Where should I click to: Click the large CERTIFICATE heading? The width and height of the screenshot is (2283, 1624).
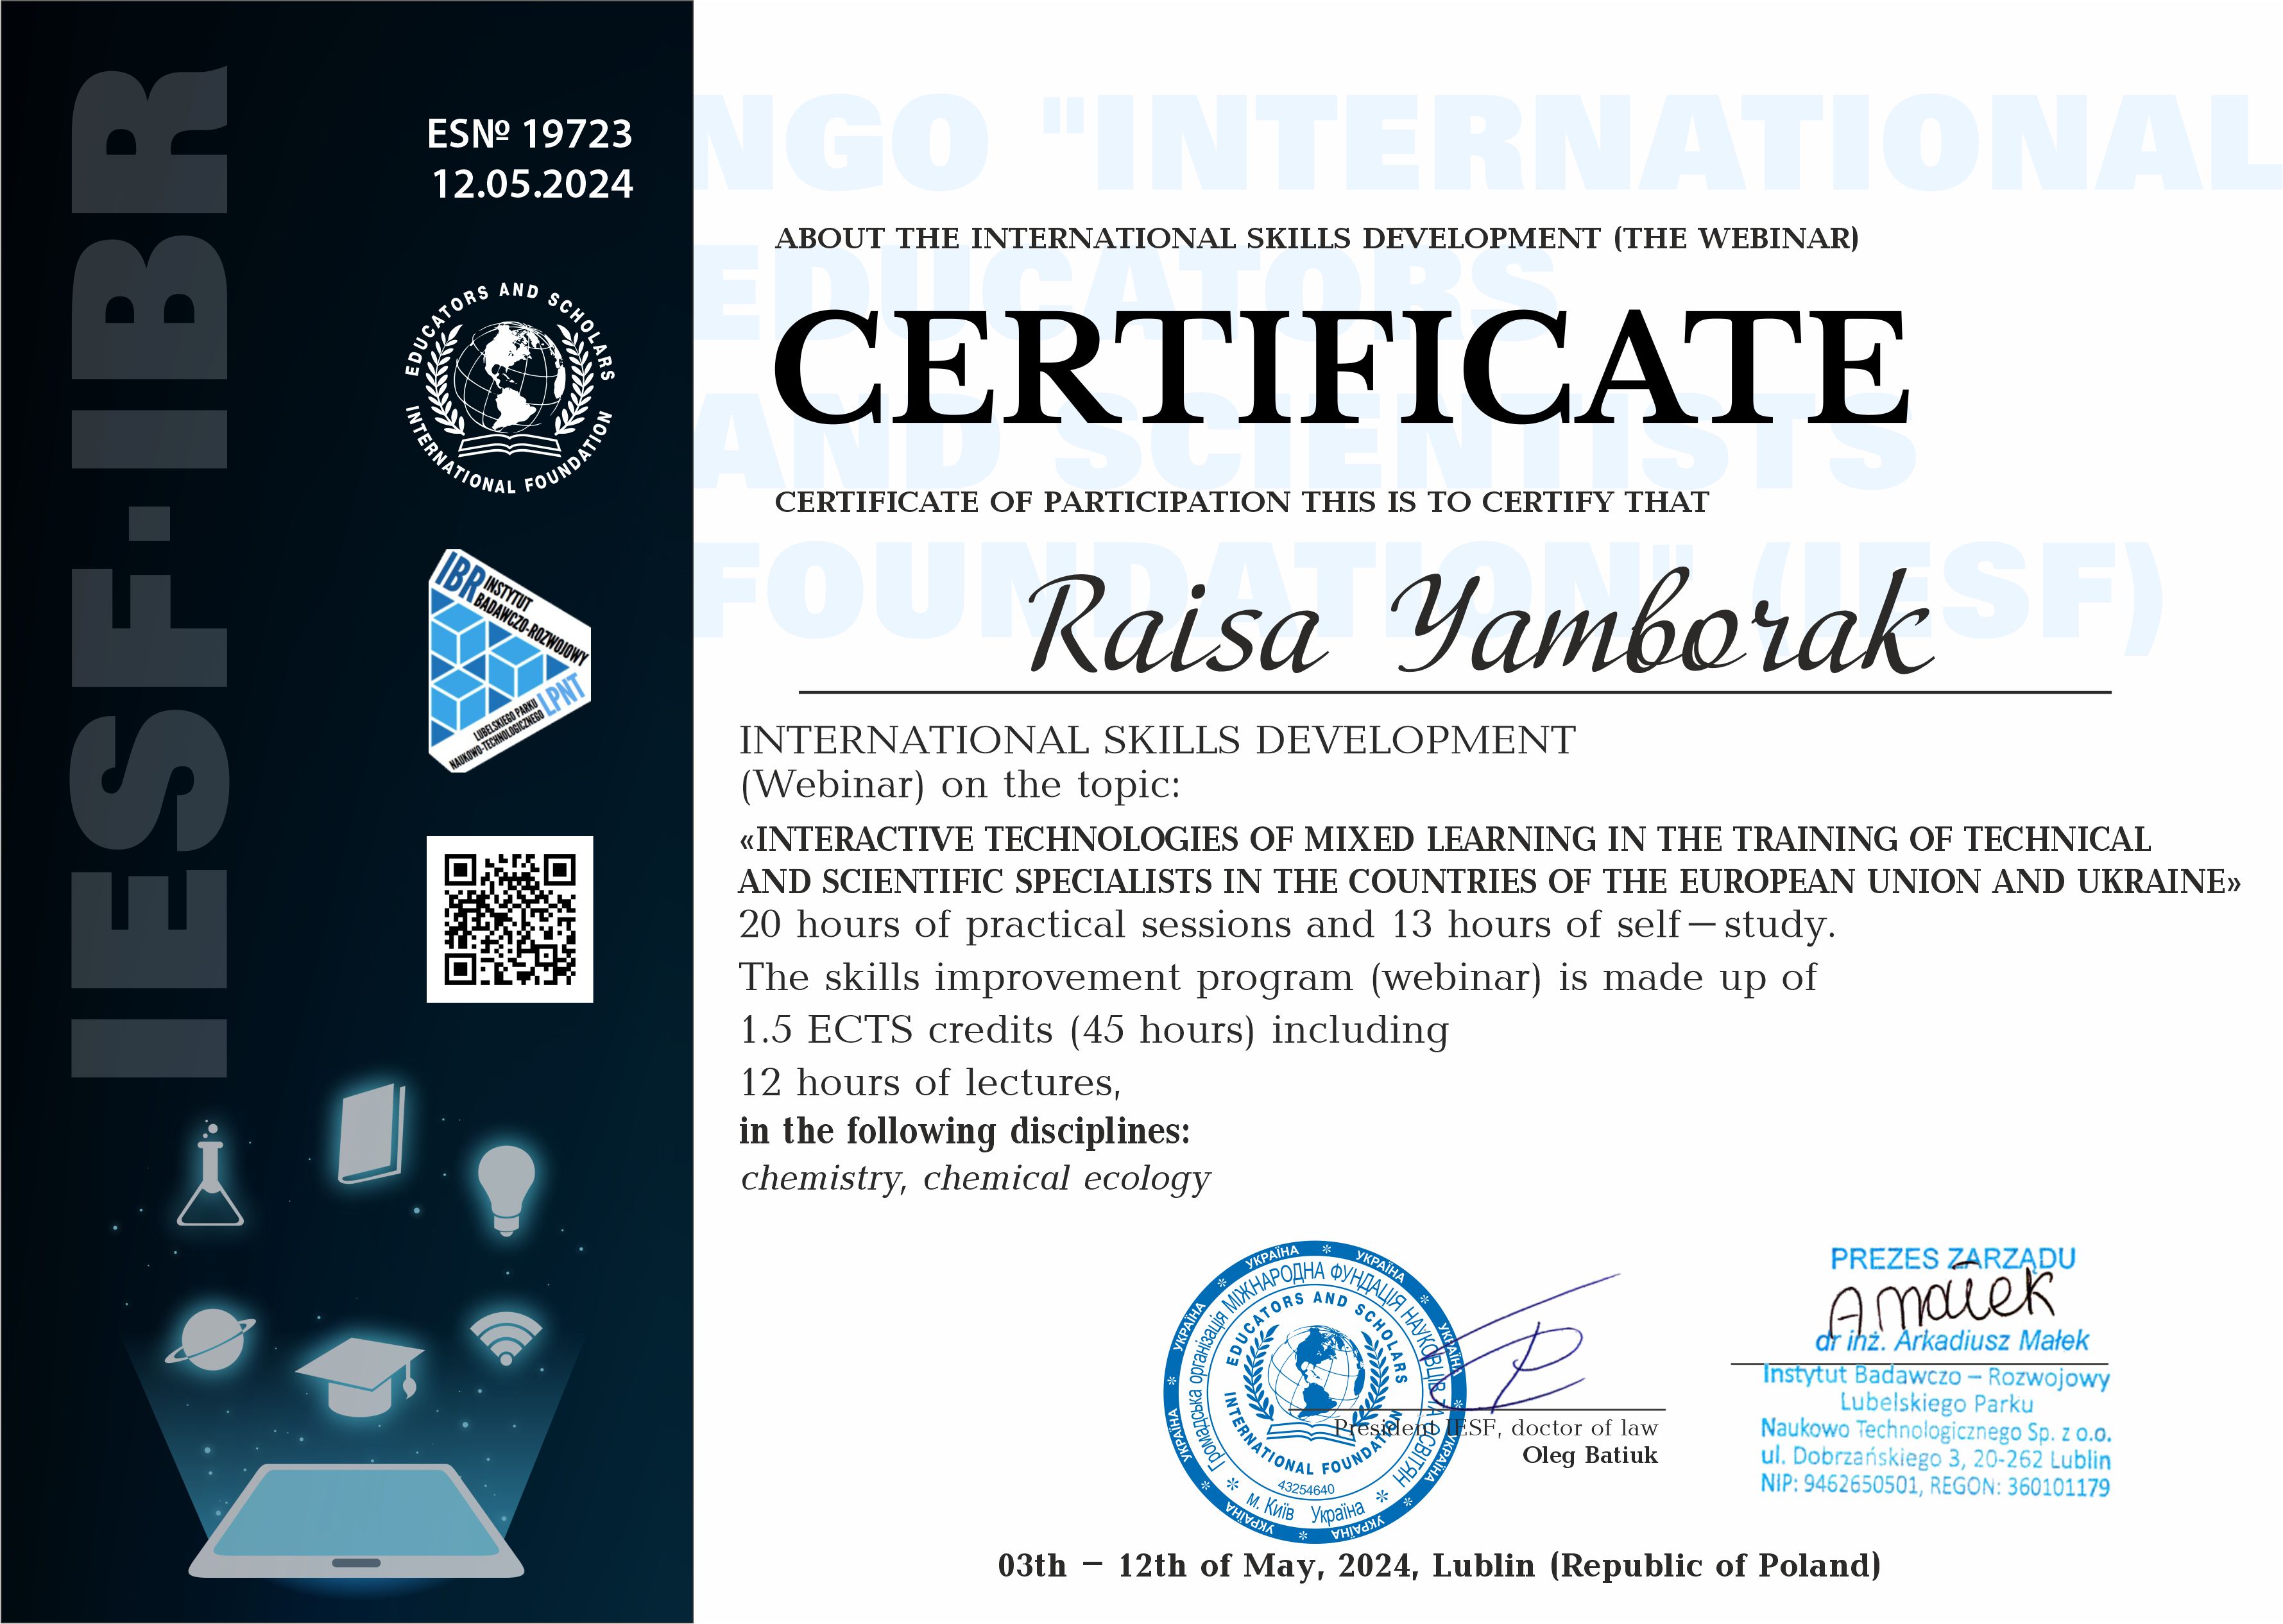click(1341, 367)
